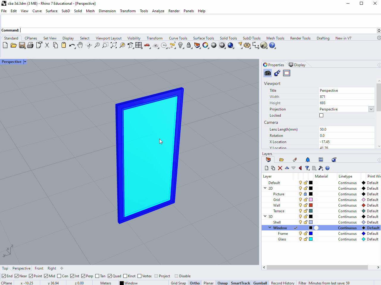Toggle the Gumball status bar button
Screen dimensions: 381x285
click(x=260, y=283)
